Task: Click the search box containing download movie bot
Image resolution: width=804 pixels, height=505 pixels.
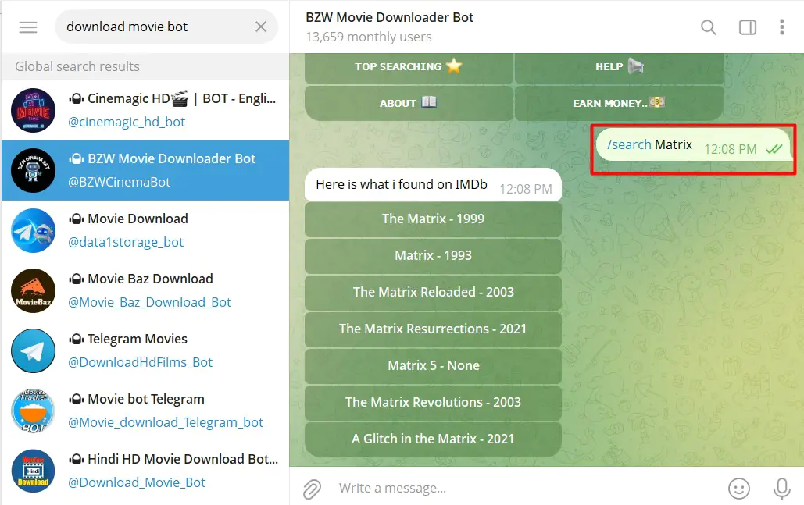Action: [166, 27]
